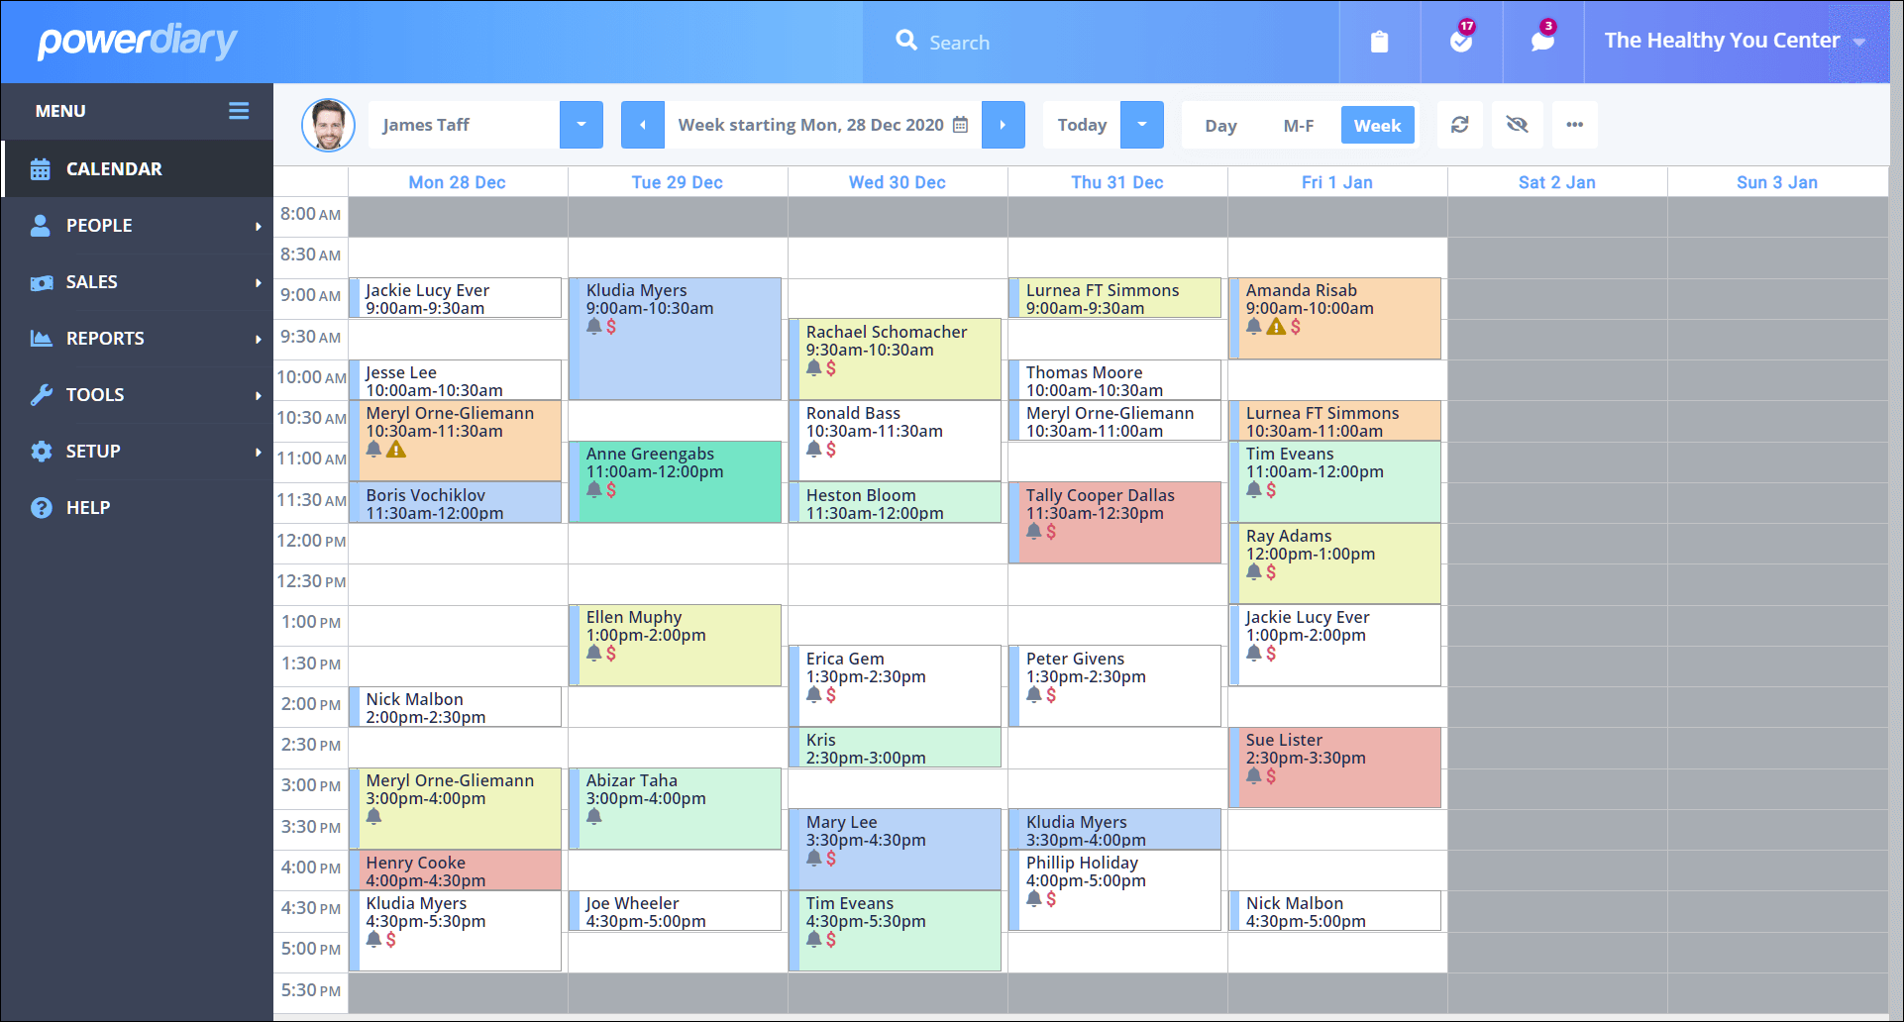The width and height of the screenshot is (1904, 1022).
Task: Expand the PEOPLE menu
Action: click(x=138, y=226)
